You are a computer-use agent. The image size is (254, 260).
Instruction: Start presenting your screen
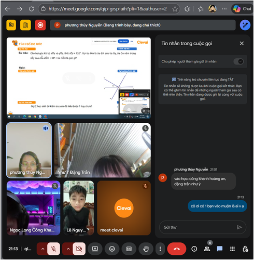[95, 249]
